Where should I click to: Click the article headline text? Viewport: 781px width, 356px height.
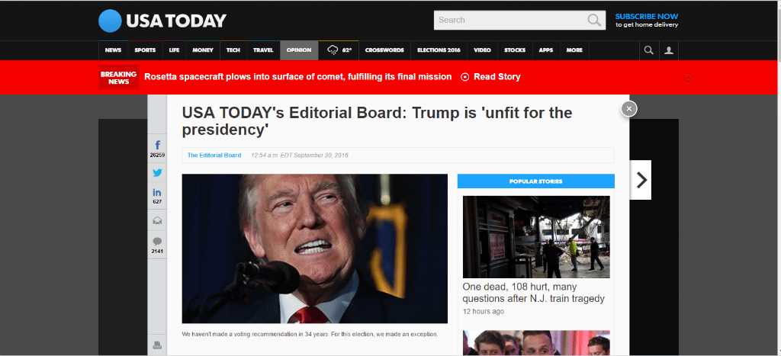[377, 121]
